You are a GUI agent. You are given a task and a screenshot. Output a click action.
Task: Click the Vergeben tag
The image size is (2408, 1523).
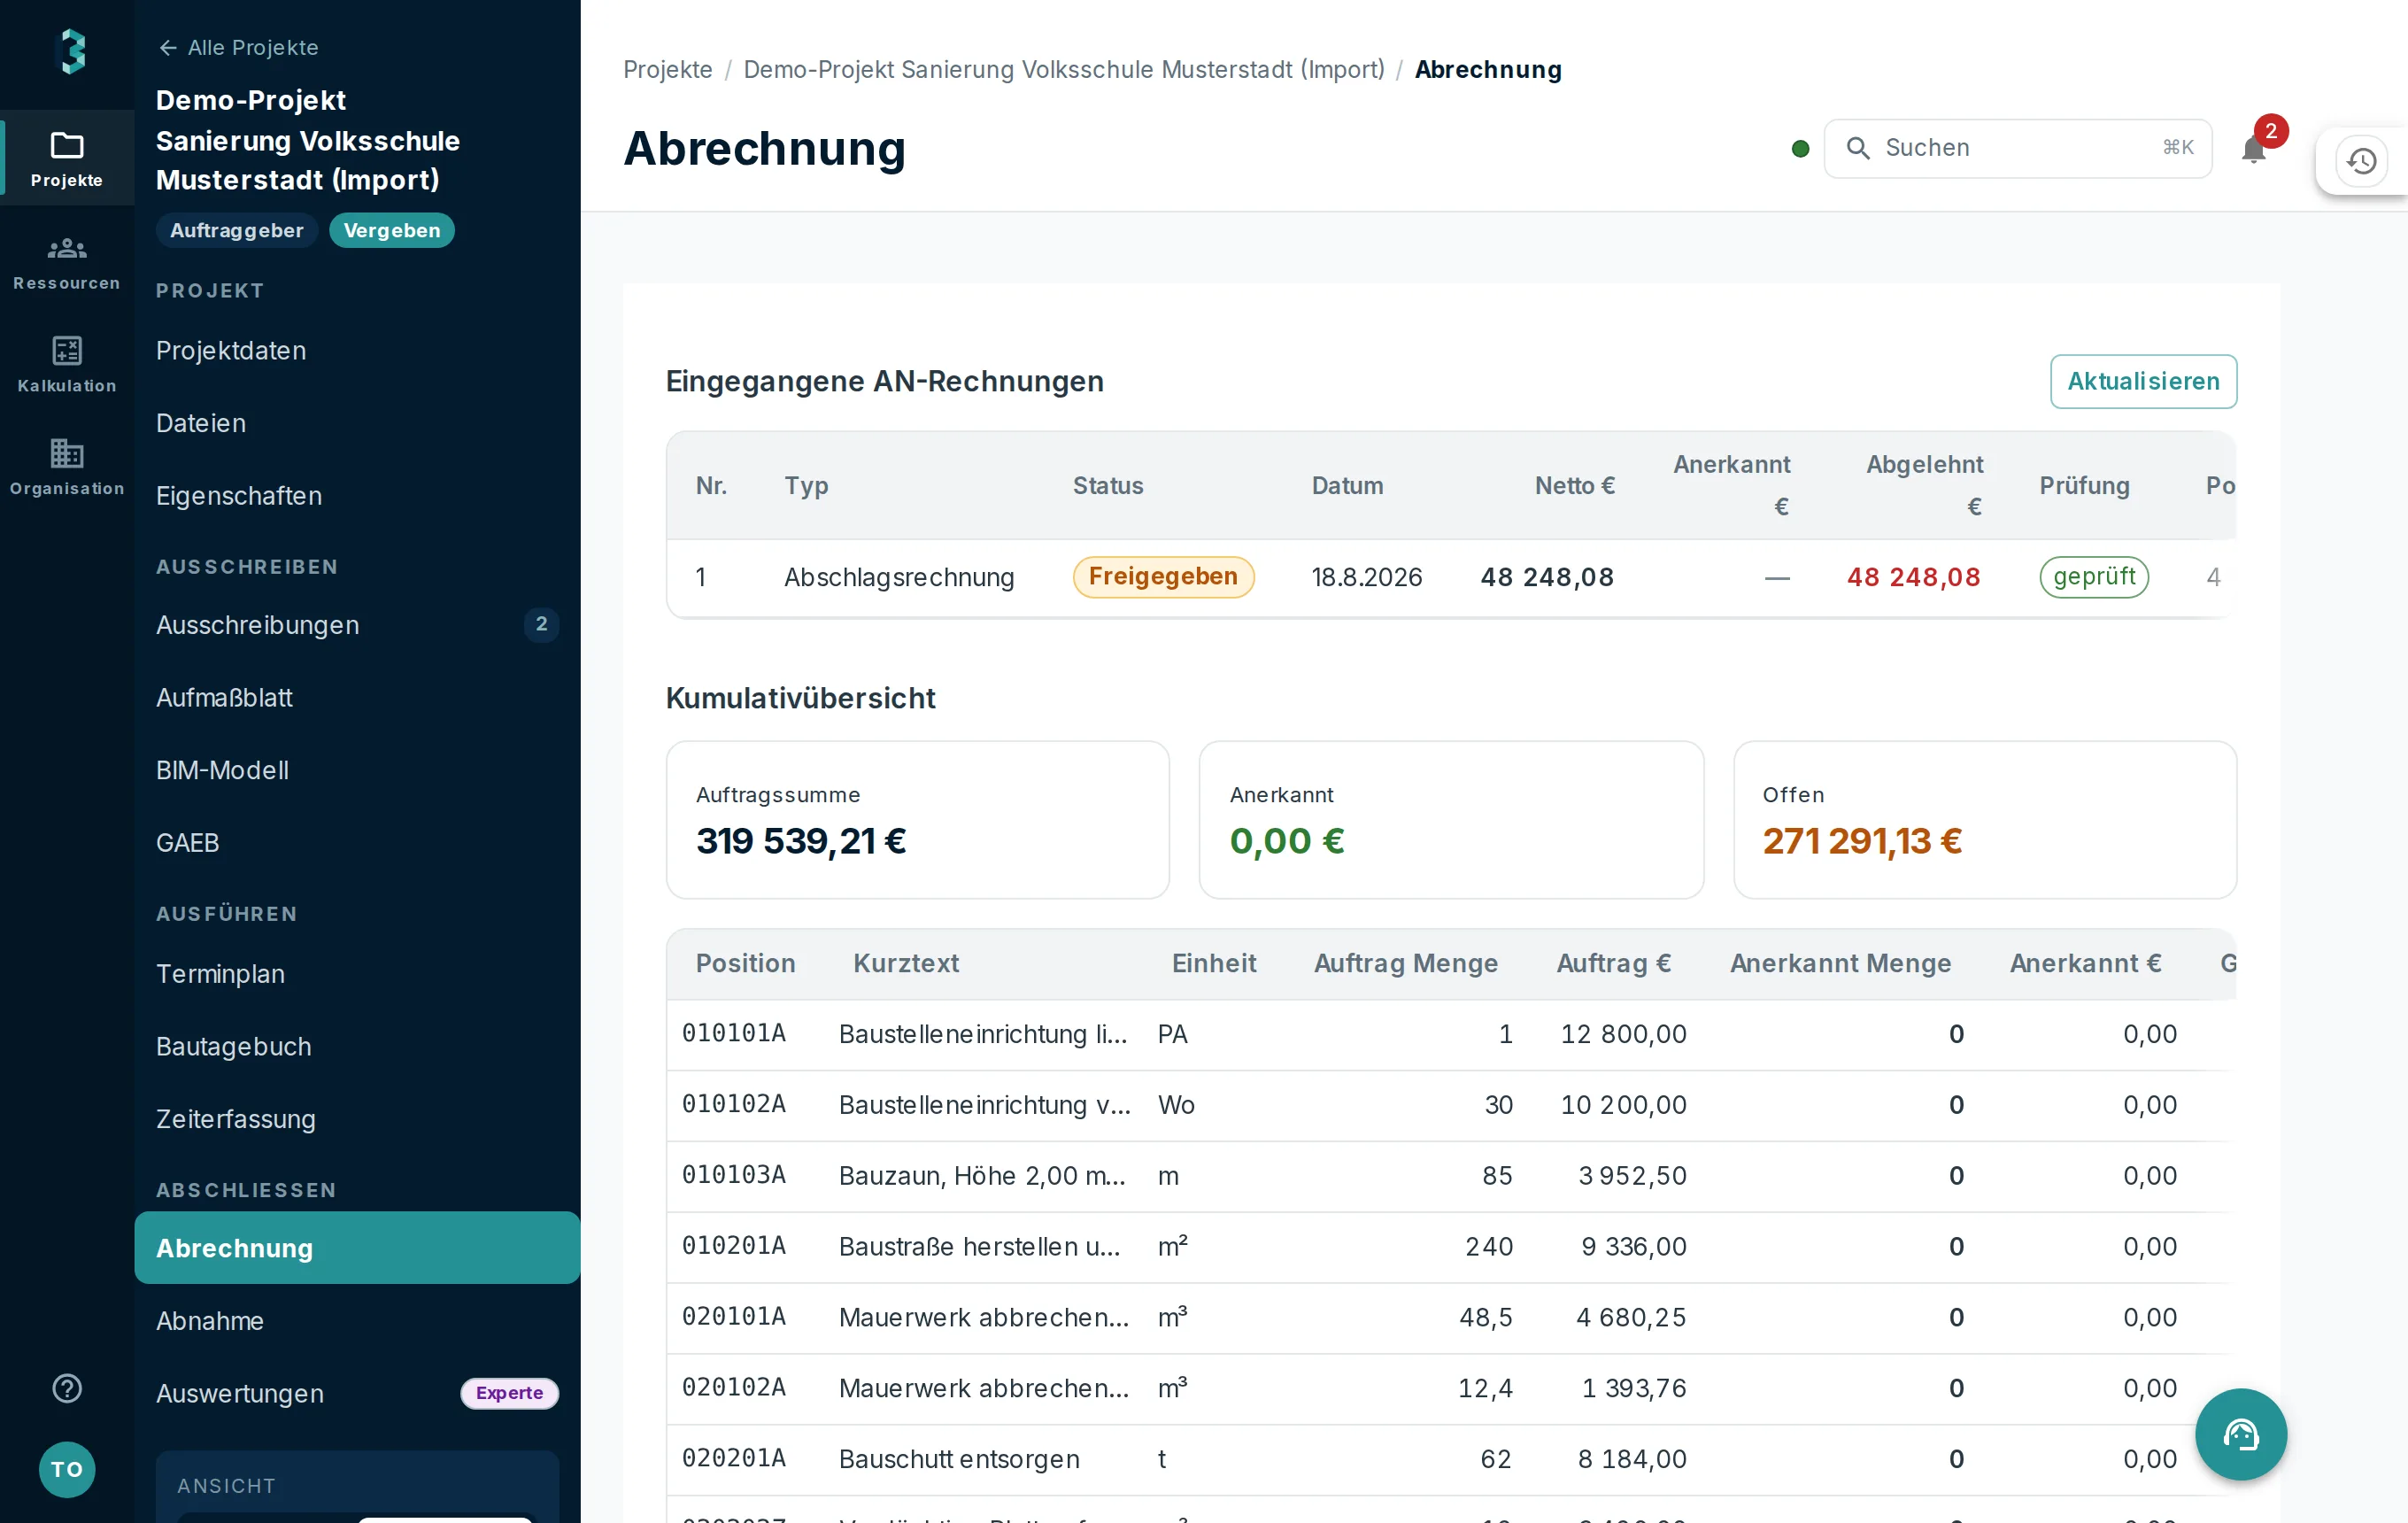coord(391,230)
